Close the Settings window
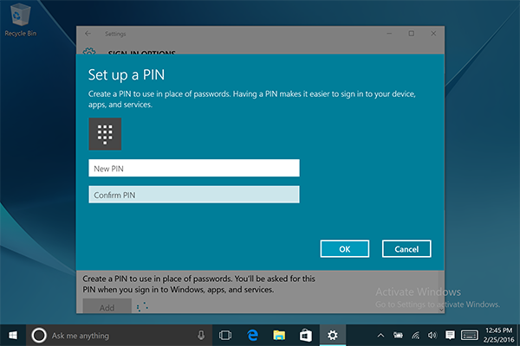The height and width of the screenshot is (346, 520). click(433, 34)
